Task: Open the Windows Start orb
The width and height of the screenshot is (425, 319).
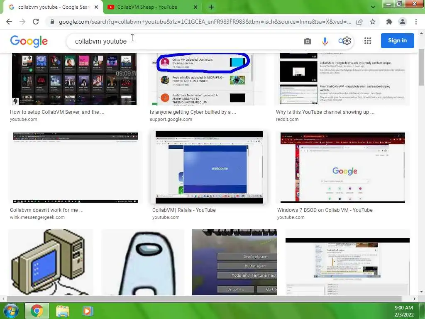Action: pyautogui.click(x=11, y=311)
